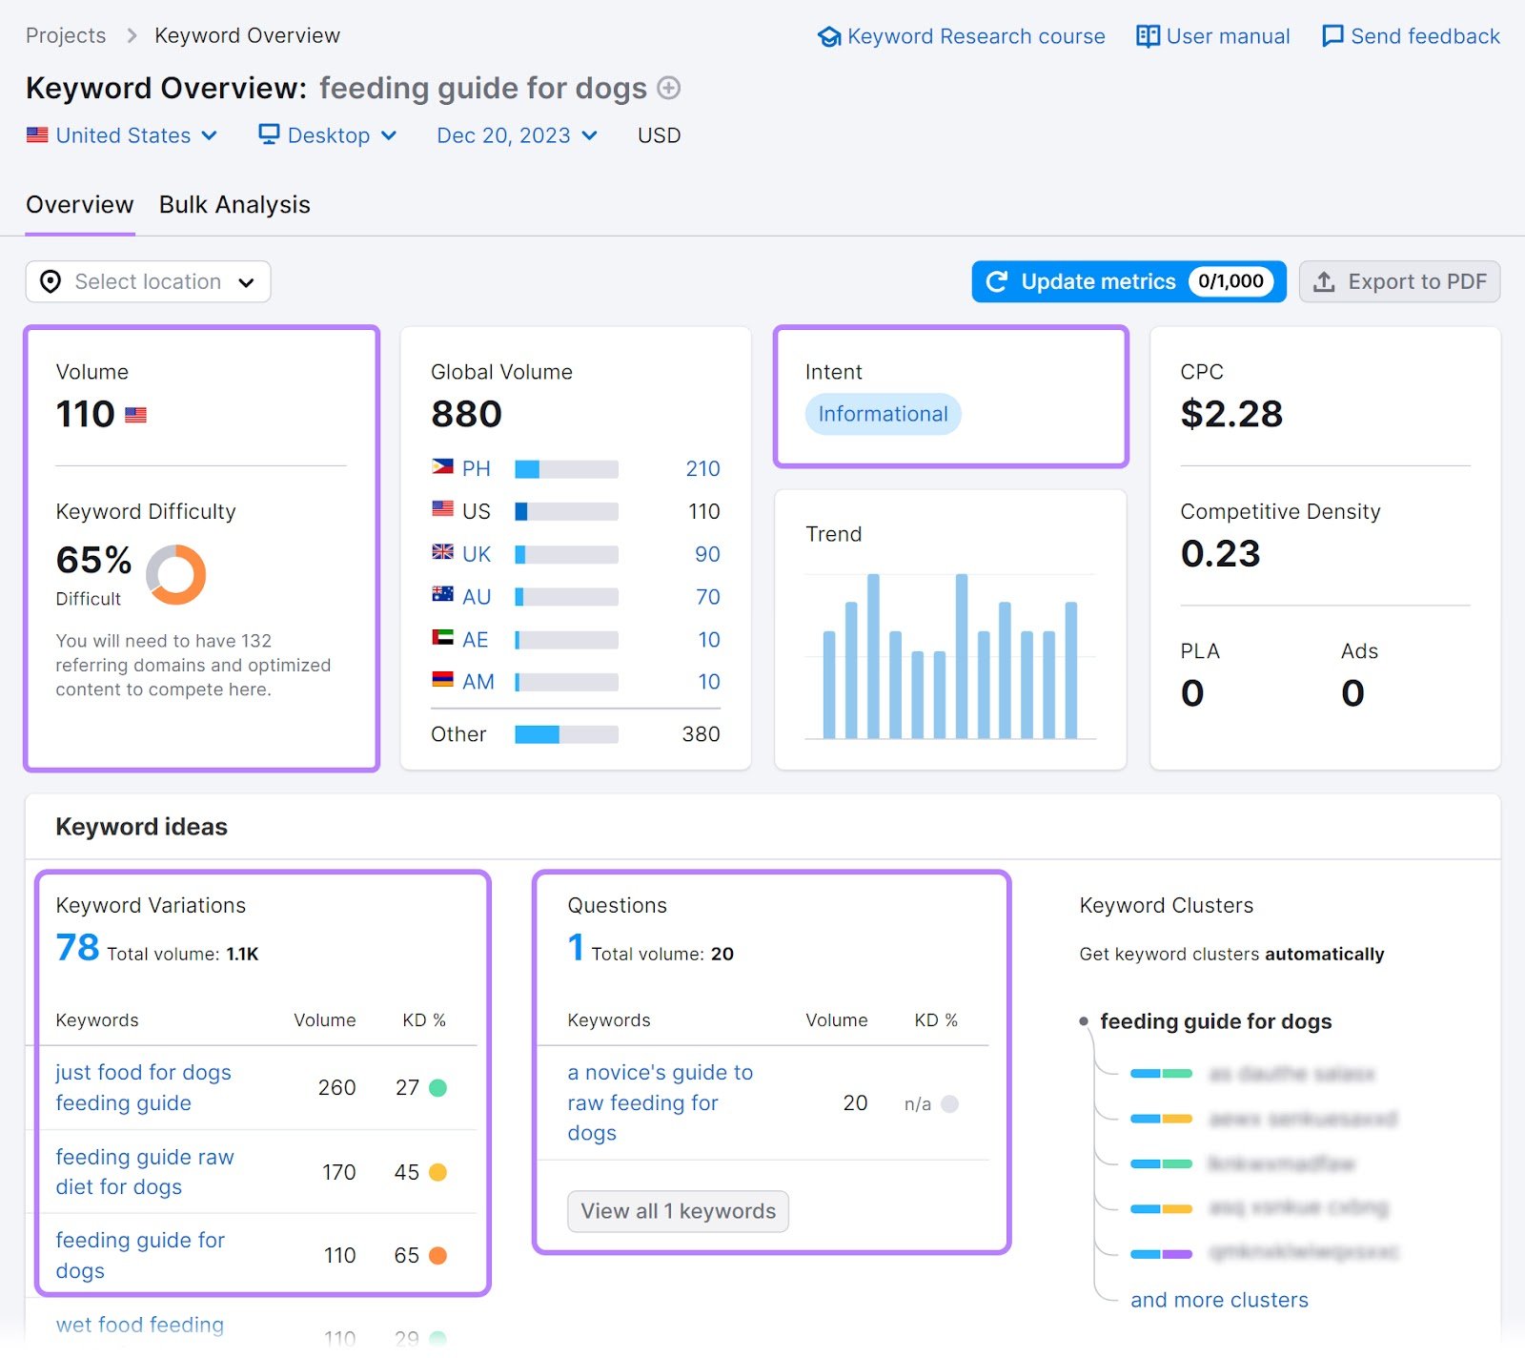Click the AU flag in Global Volume list

(x=441, y=596)
